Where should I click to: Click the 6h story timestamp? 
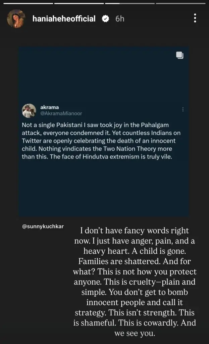pos(120,19)
